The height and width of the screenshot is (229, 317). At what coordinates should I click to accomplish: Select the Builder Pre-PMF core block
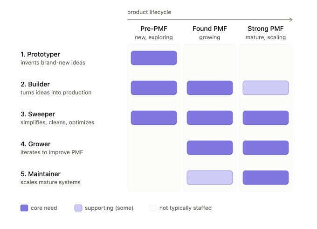coord(154,88)
